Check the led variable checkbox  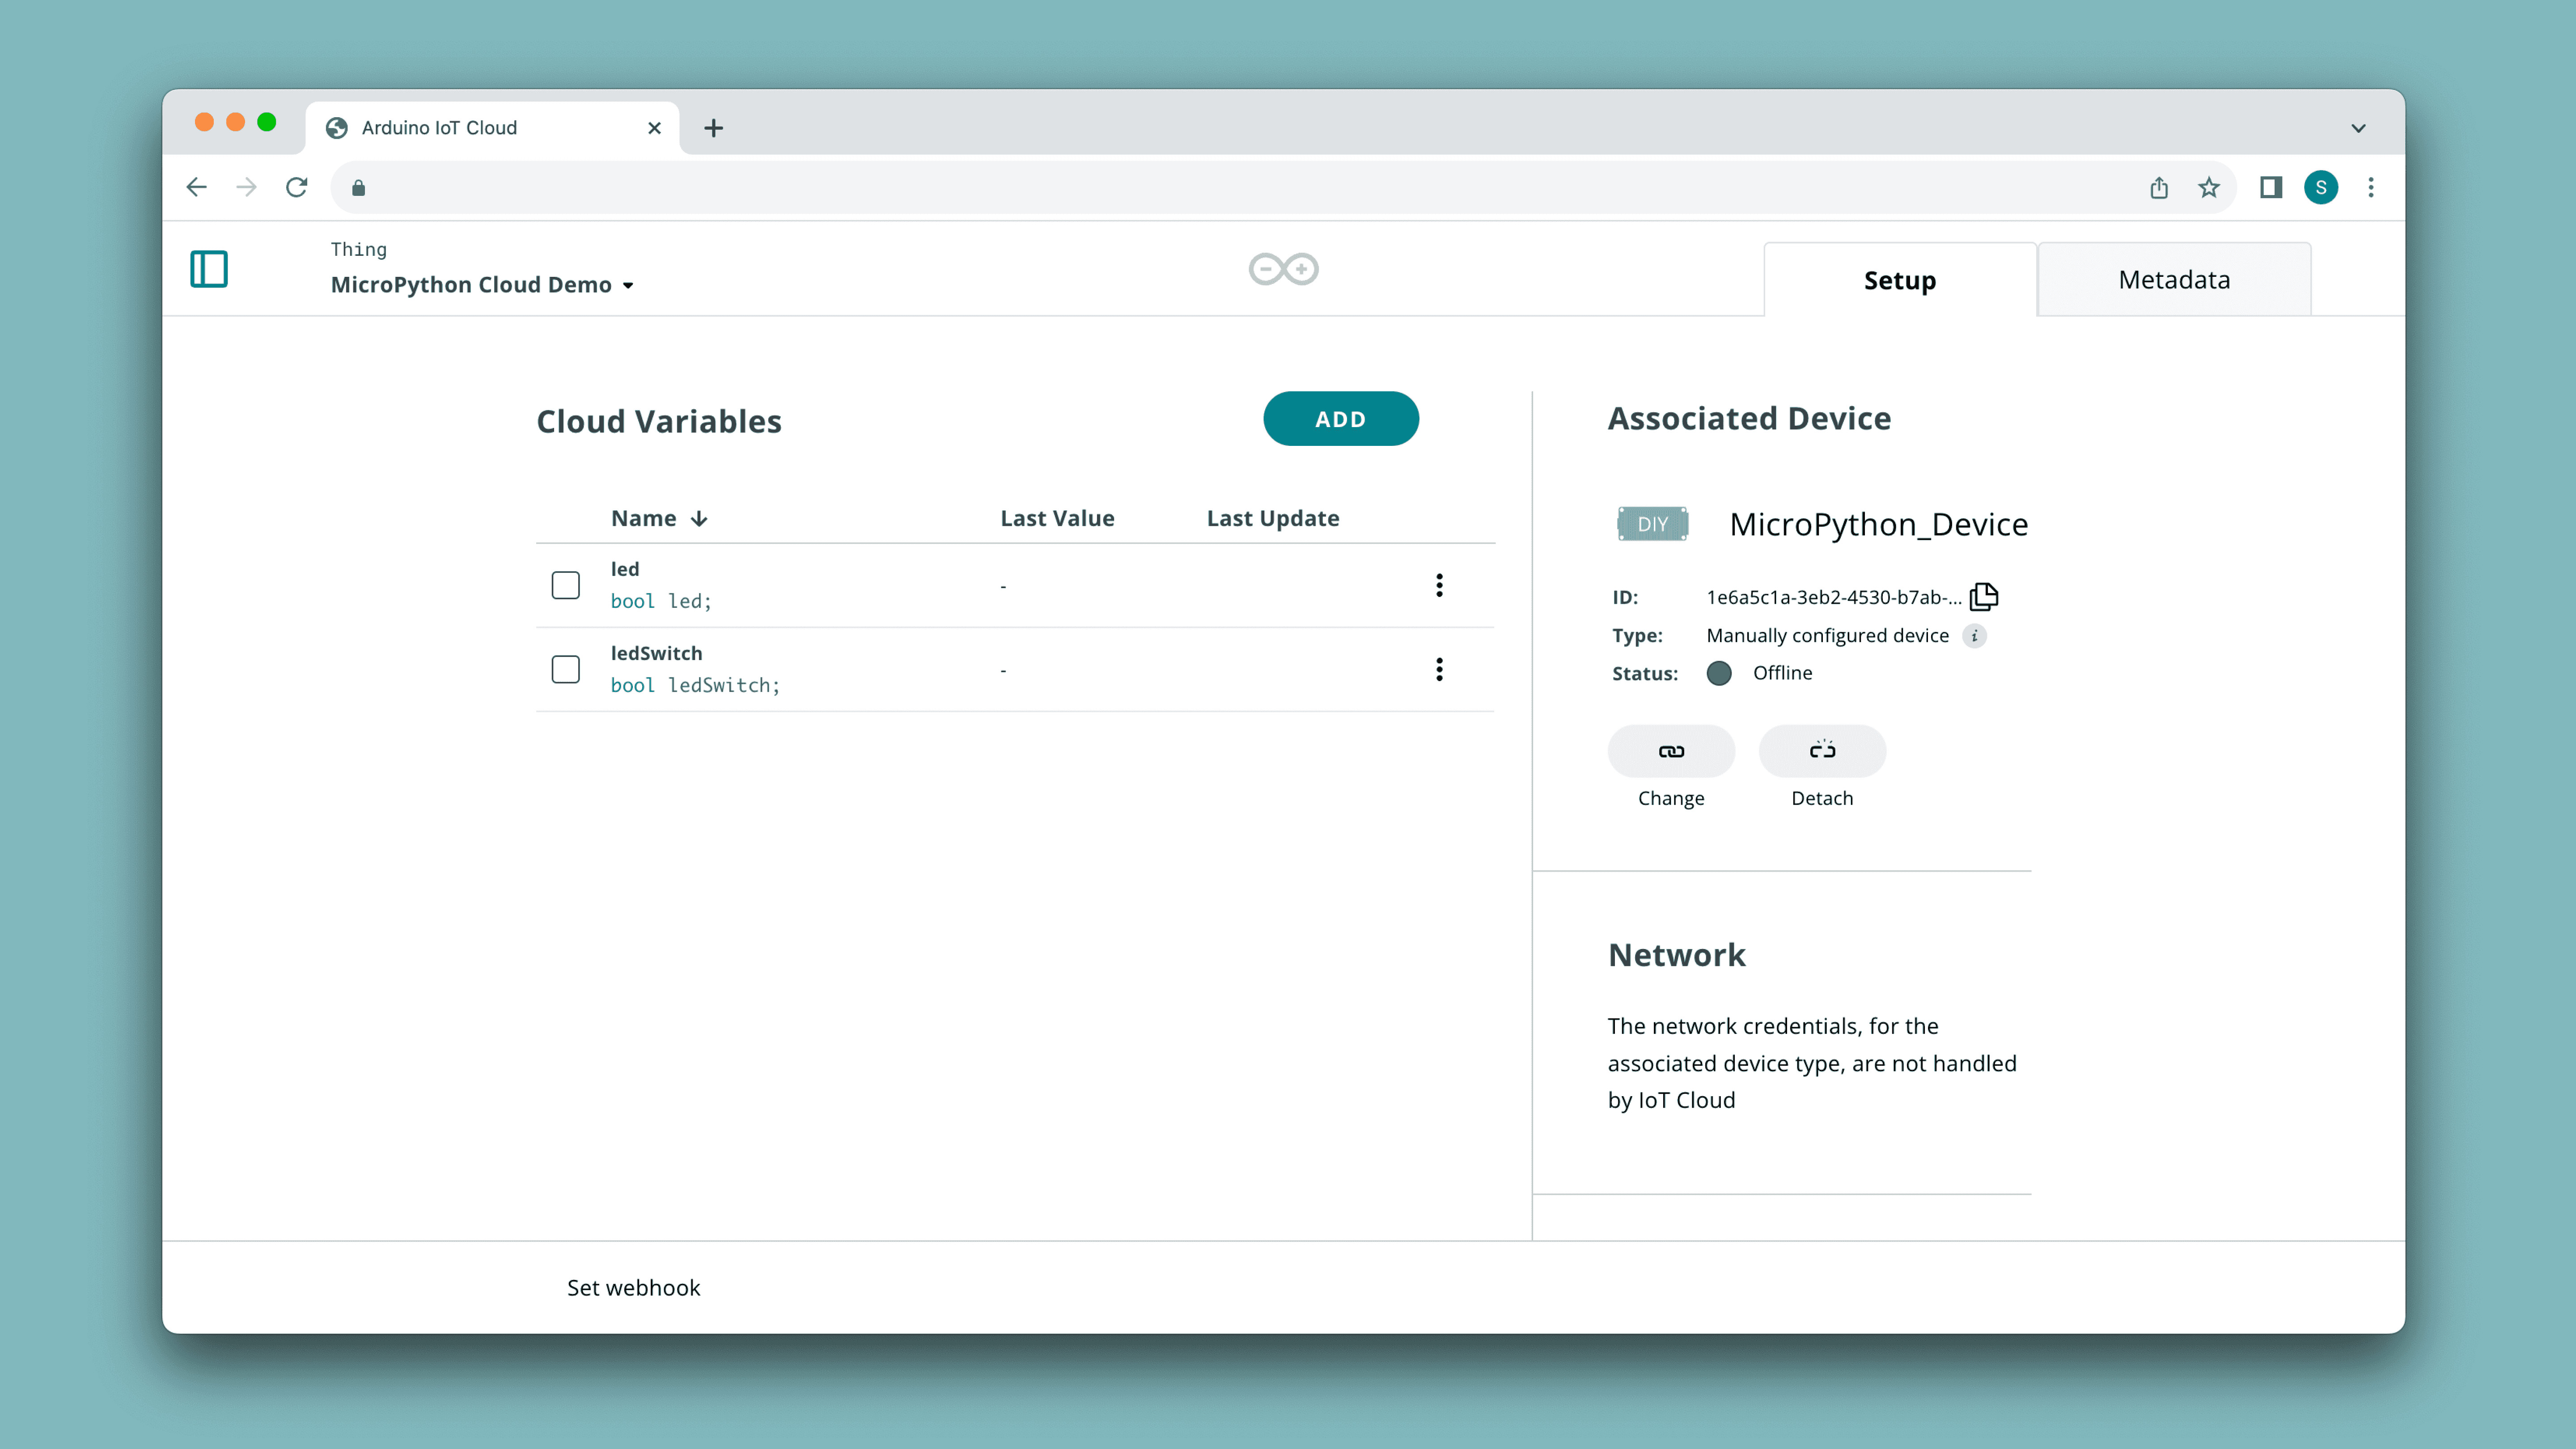click(566, 585)
